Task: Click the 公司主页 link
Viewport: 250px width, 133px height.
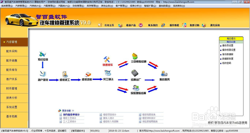Action: (x=109, y=25)
